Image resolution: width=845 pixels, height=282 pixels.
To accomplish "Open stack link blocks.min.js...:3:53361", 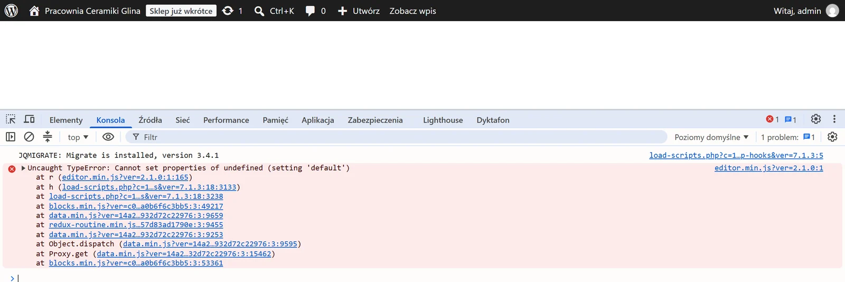I will pyautogui.click(x=136, y=263).
